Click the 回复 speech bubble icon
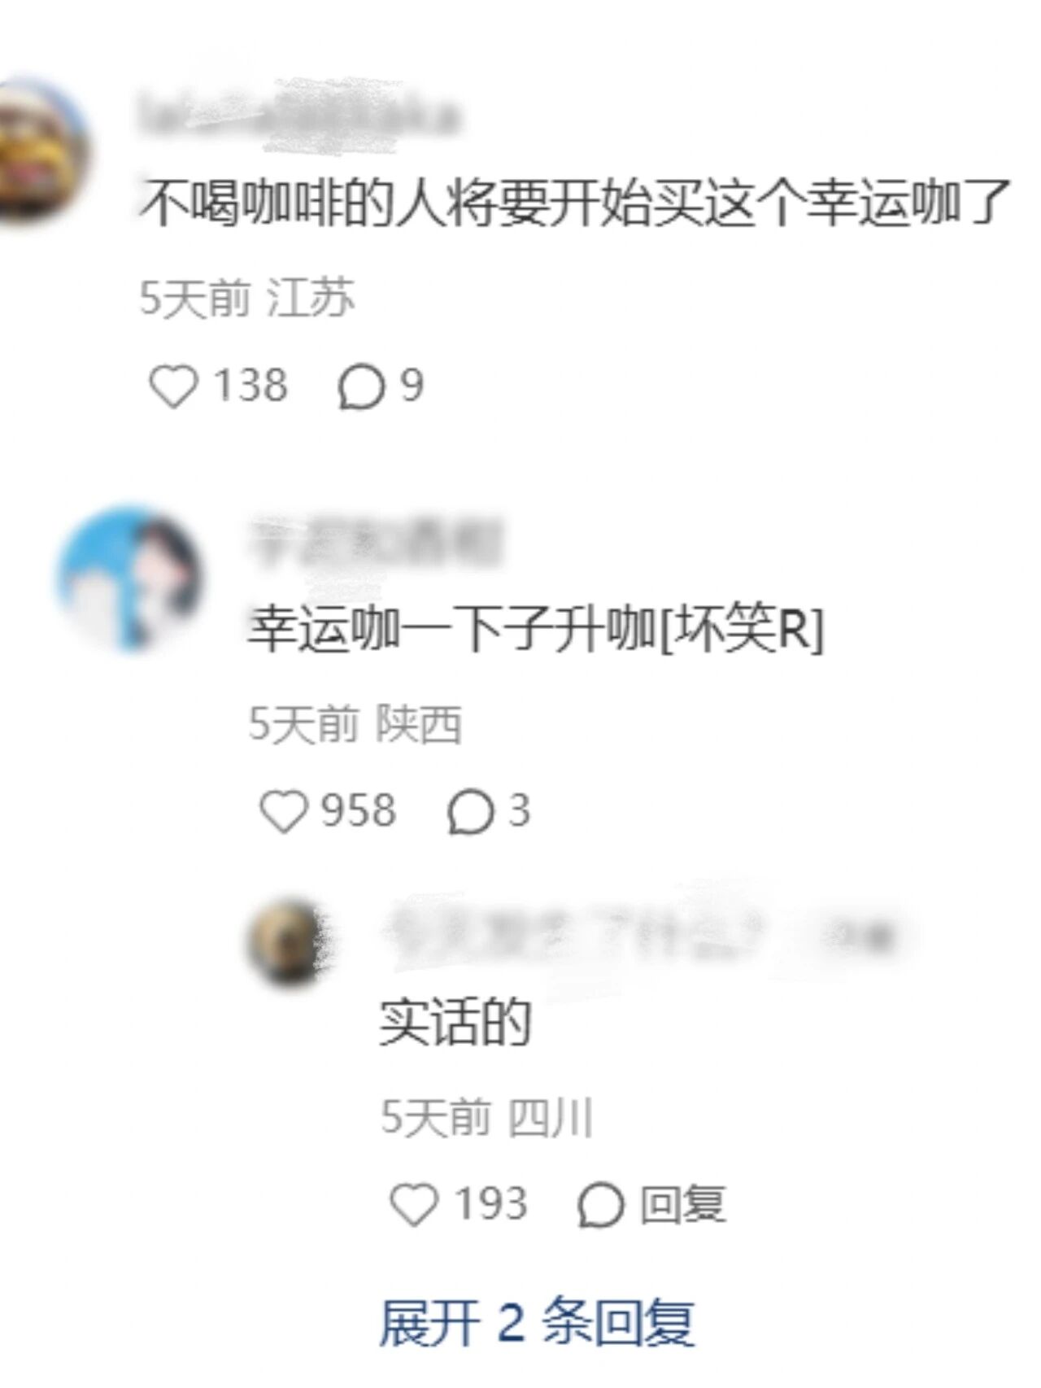 click(600, 1204)
